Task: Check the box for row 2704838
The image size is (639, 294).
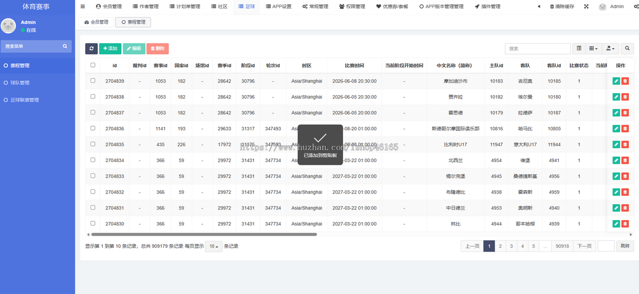Action: coord(93,96)
